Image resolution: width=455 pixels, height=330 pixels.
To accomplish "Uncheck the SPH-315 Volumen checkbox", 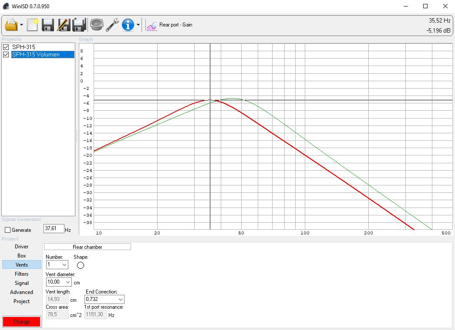I will pyautogui.click(x=6, y=55).
